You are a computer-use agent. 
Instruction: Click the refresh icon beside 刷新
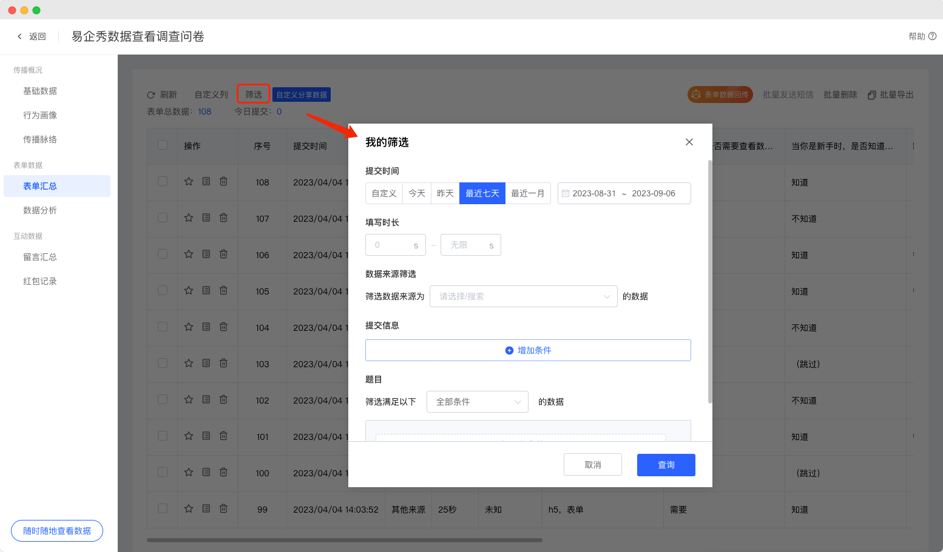tap(151, 95)
